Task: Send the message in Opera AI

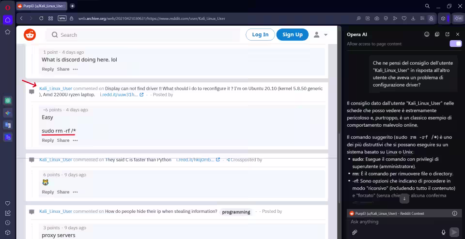Action: pos(454,232)
